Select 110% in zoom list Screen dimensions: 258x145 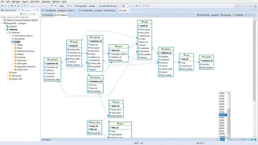tap(222, 96)
